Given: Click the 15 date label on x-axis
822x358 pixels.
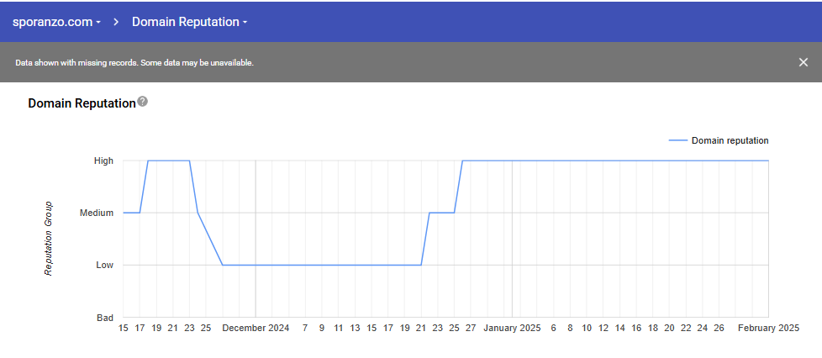Looking at the screenshot, I should click(124, 328).
